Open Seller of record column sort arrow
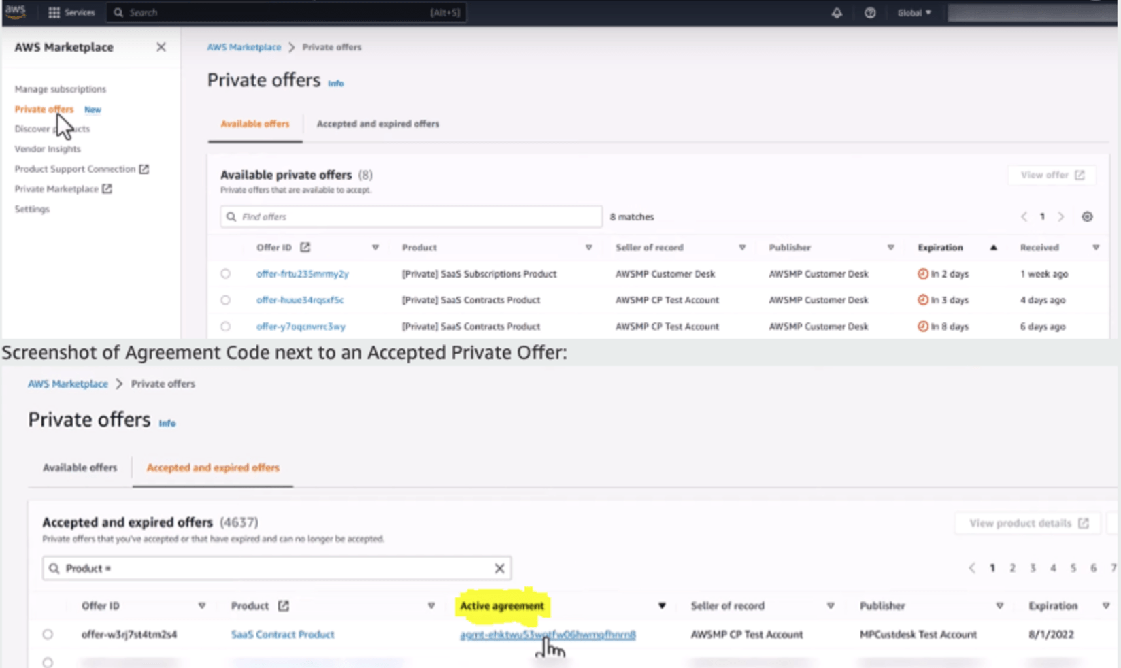This screenshot has height=668, width=1121. pos(742,247)
